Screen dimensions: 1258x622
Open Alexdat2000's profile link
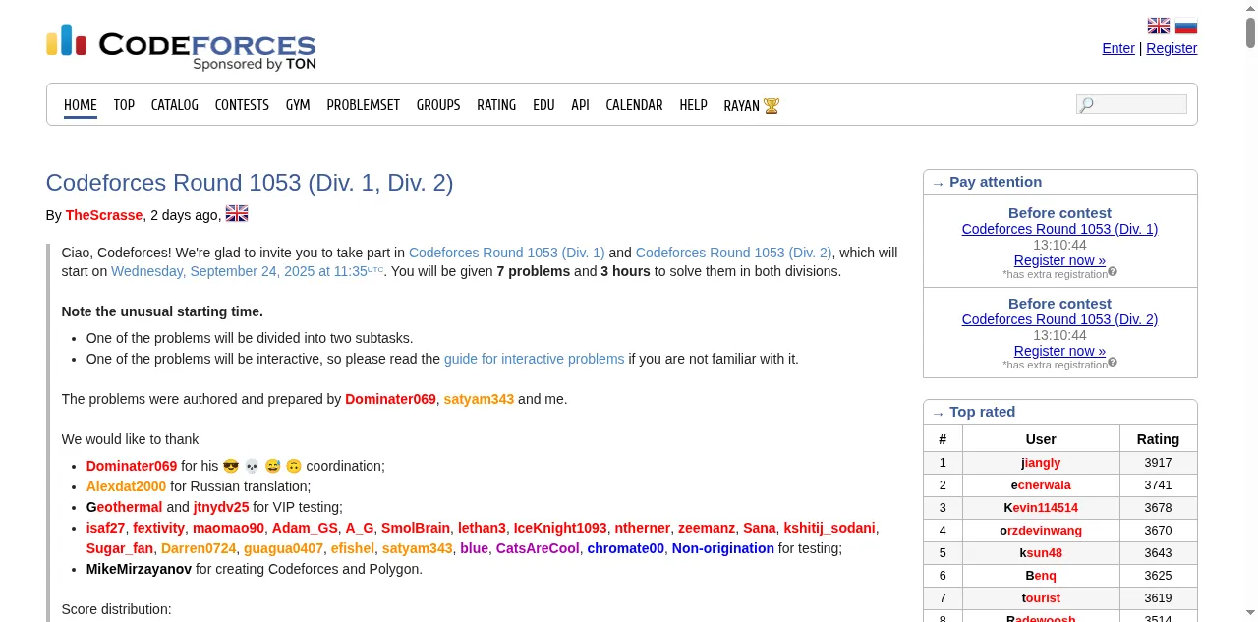127,486
